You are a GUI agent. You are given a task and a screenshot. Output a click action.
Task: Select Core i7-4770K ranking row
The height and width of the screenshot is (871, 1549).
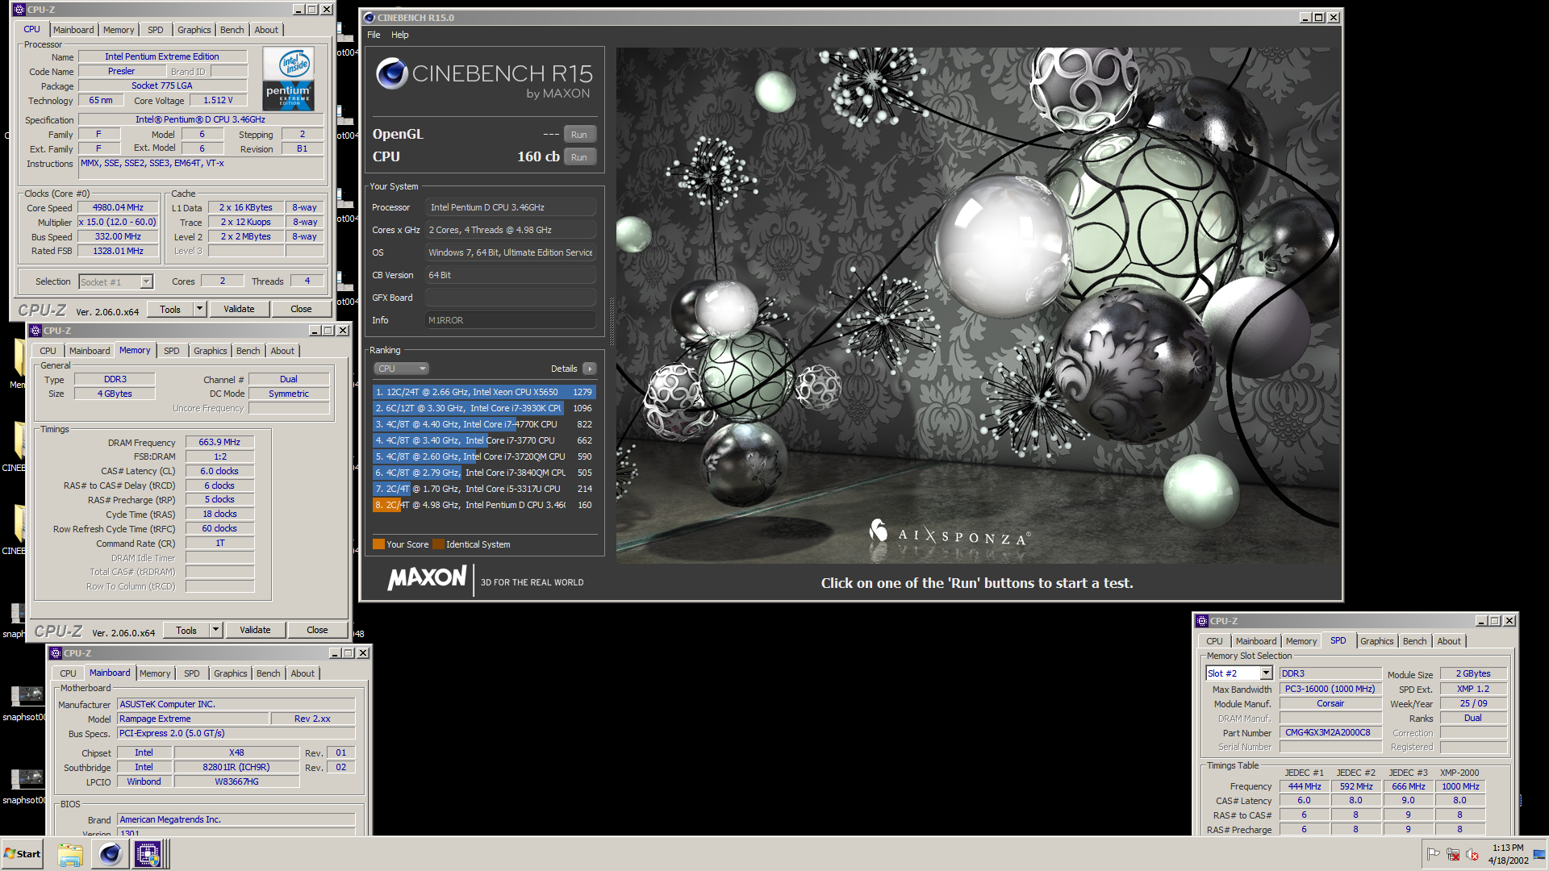point(484,424)
